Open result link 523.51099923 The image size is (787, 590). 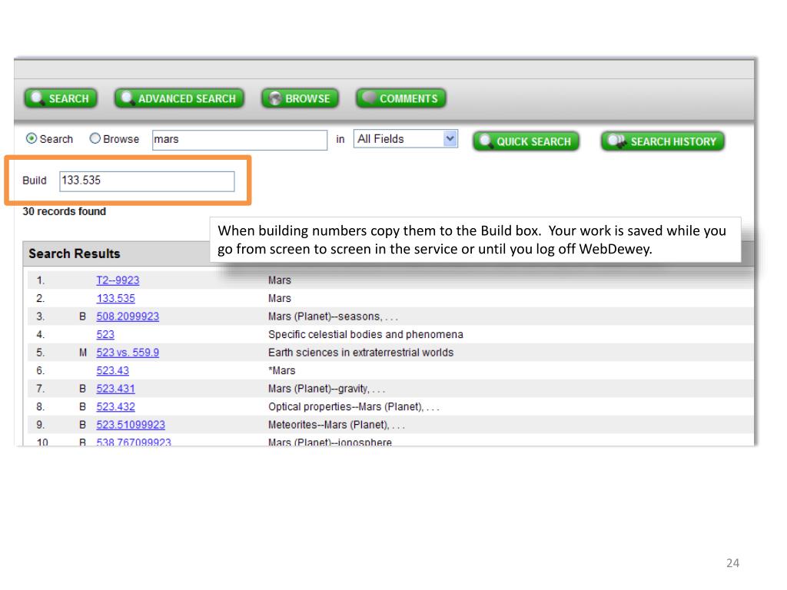pos(131,425)
